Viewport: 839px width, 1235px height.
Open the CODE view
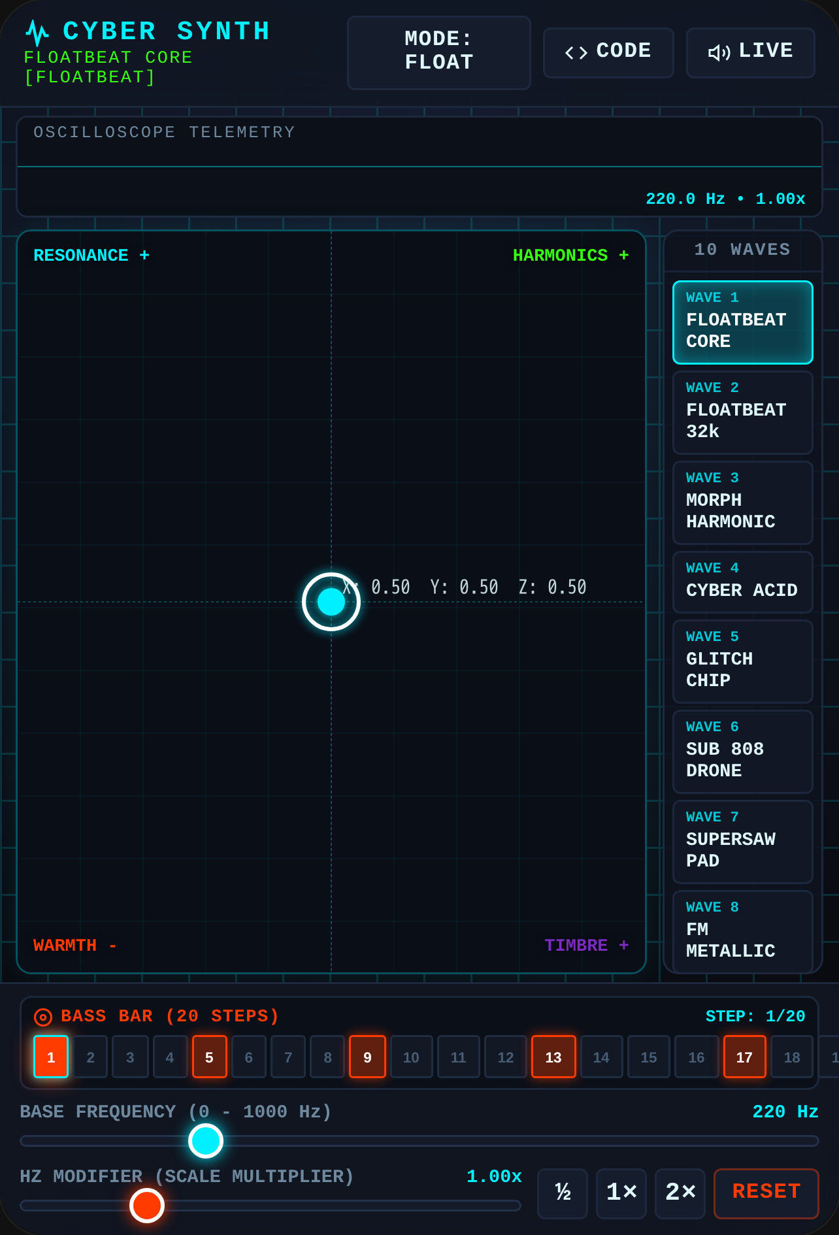point(608,52)
